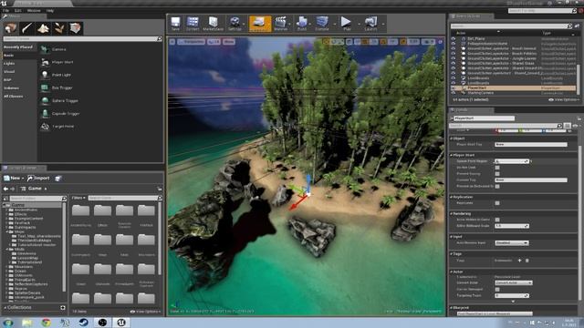Toggle the Can be Damaged checkbox
584x328 pixels.
click(497, 290)
